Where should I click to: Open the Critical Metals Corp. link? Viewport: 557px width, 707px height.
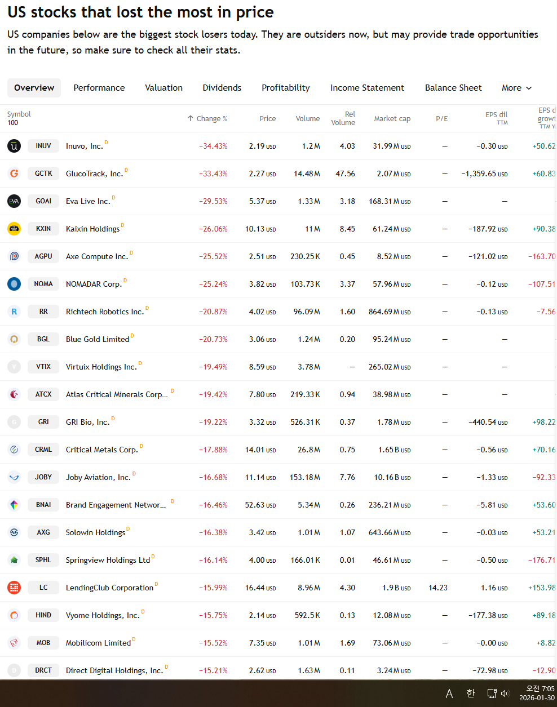(101, 450)
